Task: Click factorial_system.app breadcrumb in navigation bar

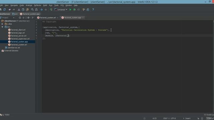Action: pyautogui.click(x=30, y=14)
